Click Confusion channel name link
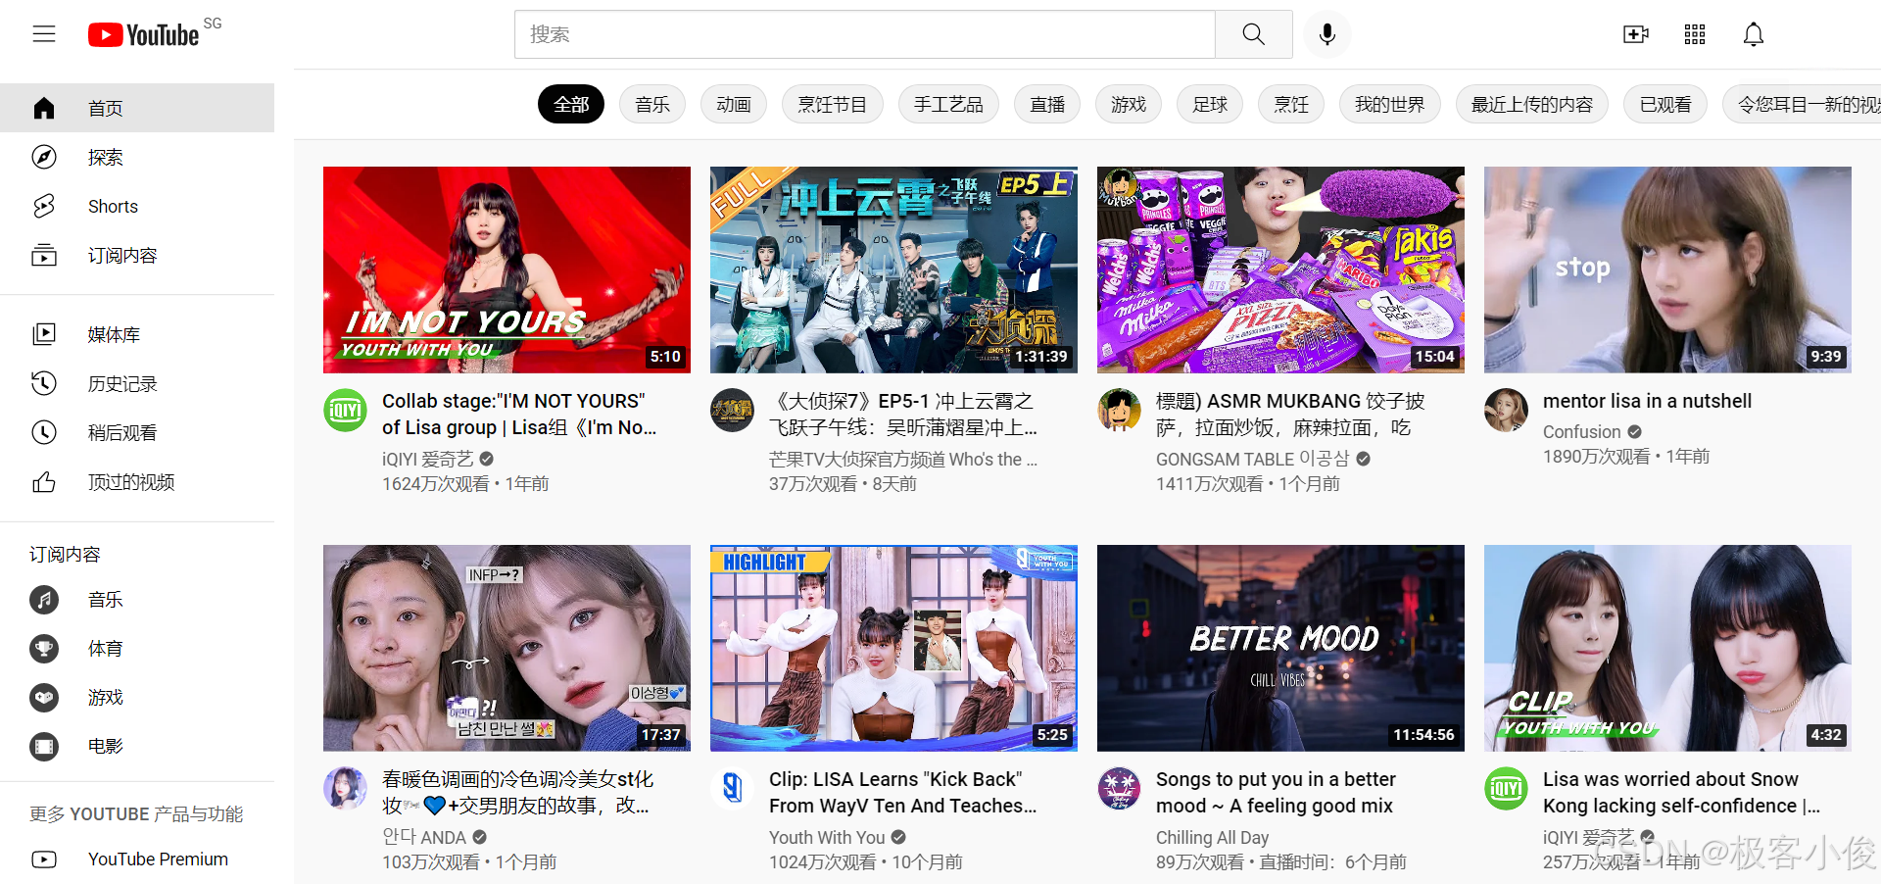The width and height of the screenshot is (1881, 884). (x=1581, y=431)
